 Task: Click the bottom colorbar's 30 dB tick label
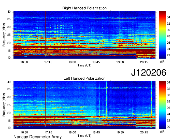pyautogui.click(x=168, y=95)
